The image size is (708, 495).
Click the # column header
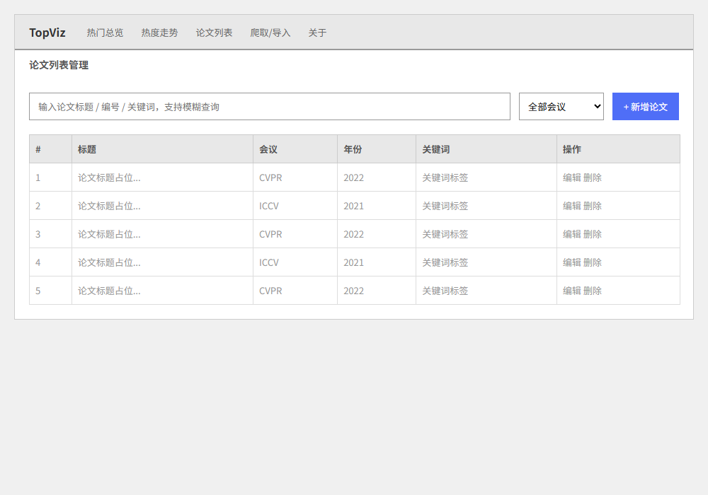pos(50,149)
